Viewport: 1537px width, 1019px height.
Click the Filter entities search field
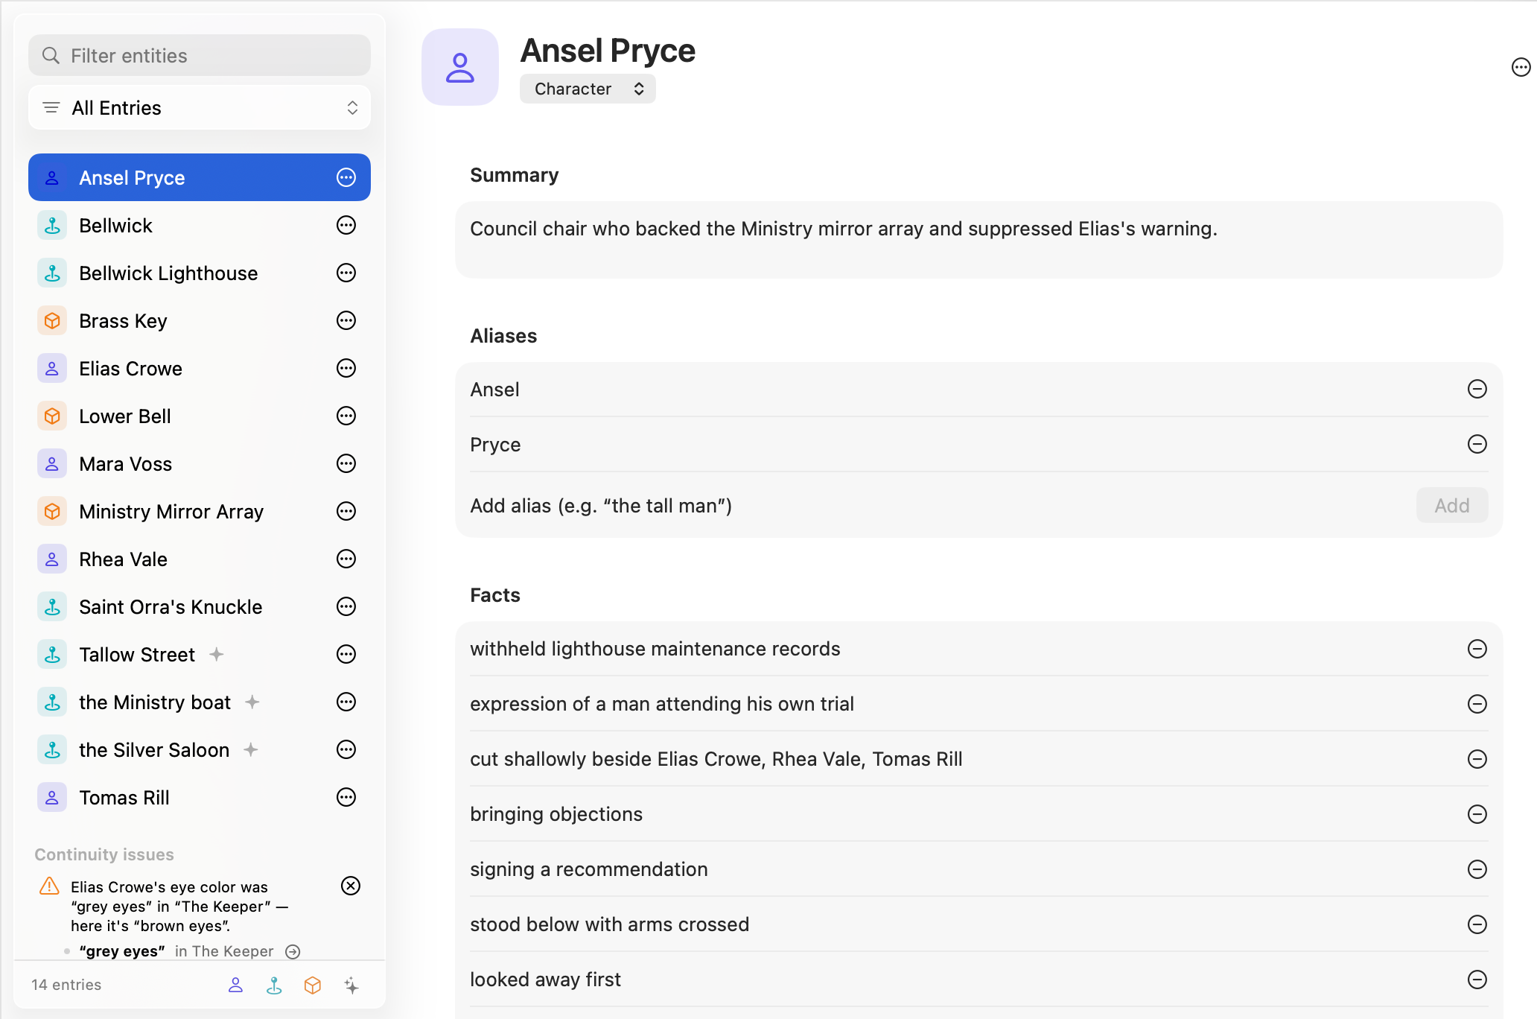tap(200, 55)
